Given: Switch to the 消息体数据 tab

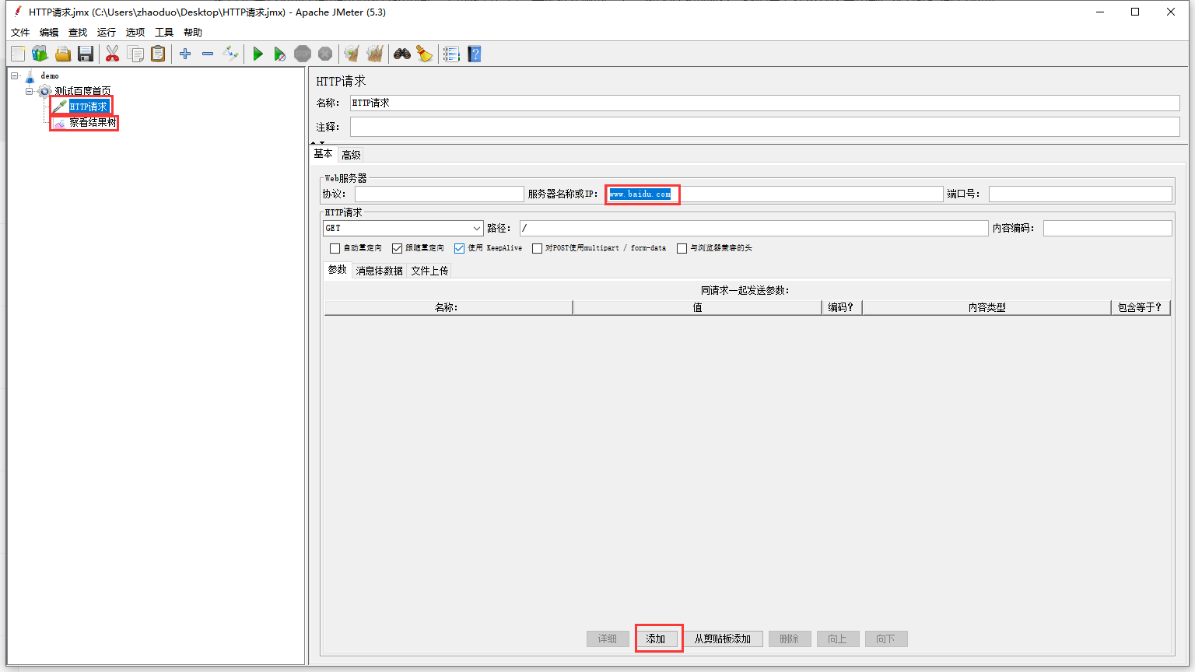Looking at the screenshot, I should pyautogui.click(x=379, y=271).
